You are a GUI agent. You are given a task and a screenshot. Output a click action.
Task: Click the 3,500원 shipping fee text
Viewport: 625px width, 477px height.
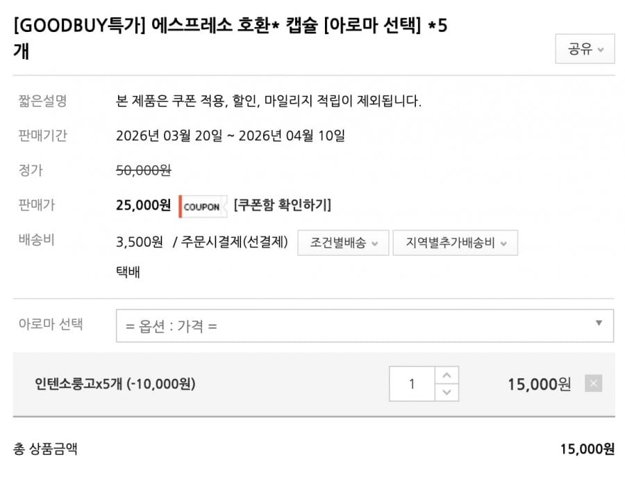click(x=139, y=242)
